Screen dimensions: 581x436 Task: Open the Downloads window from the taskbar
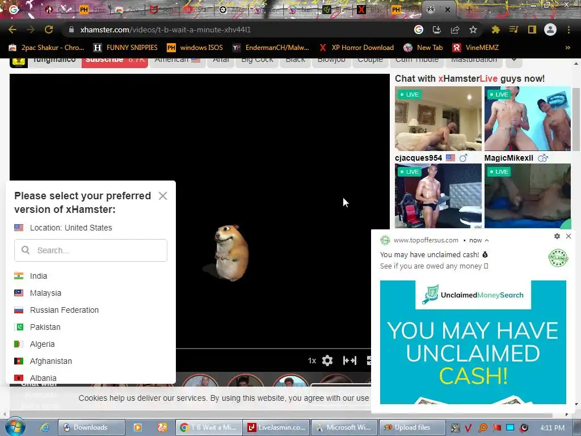(x=91, y=427)
